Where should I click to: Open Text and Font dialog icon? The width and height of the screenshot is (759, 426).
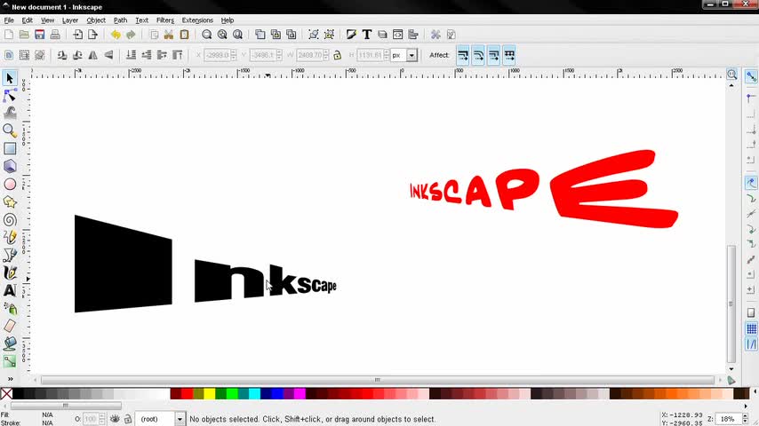tap(366, 35)
